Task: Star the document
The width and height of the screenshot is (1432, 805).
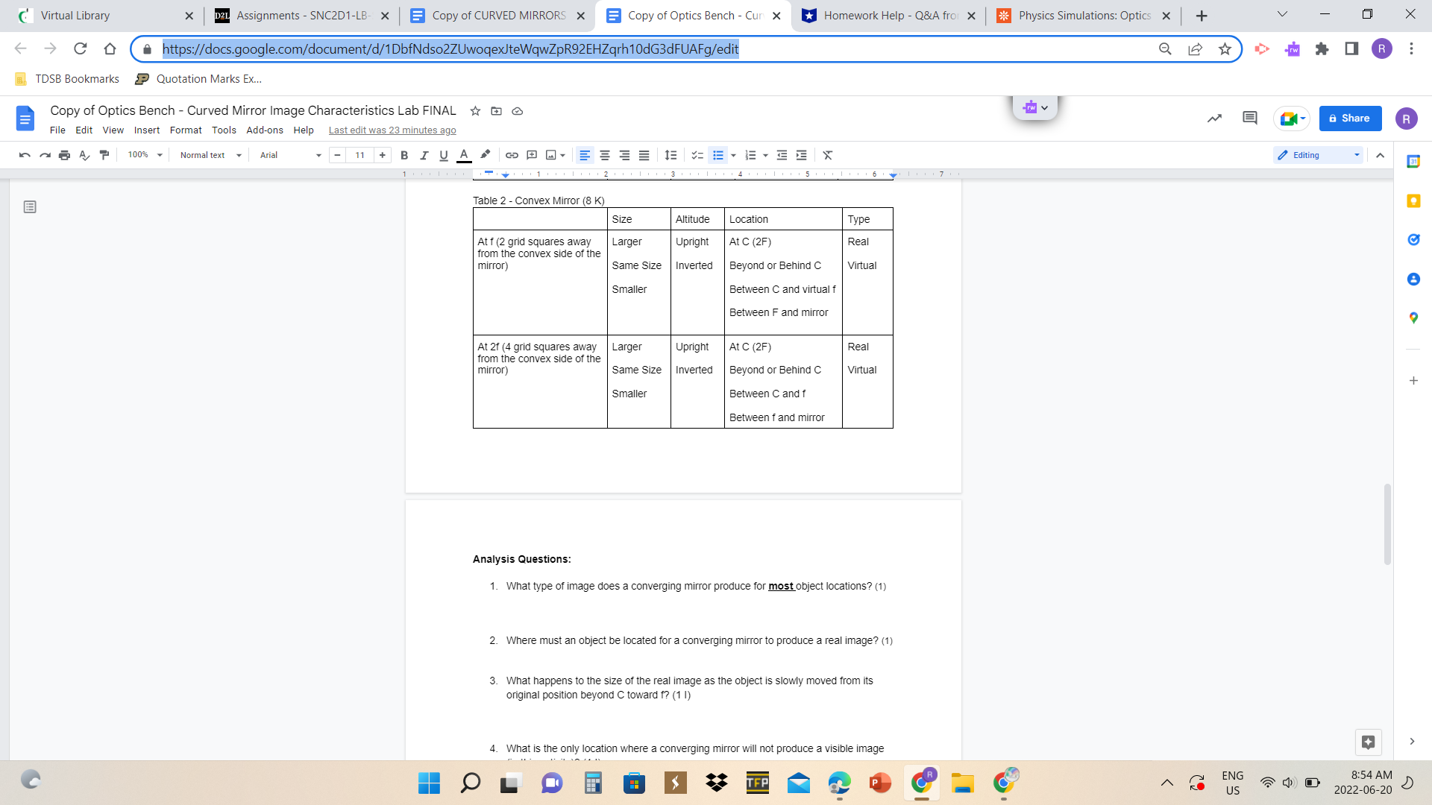Action: pyautogui.click(x=475, y=110)
